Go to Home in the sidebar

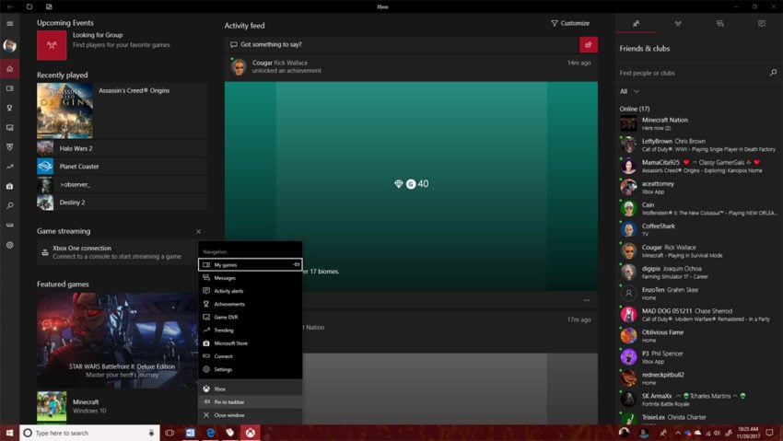[9, 69]
